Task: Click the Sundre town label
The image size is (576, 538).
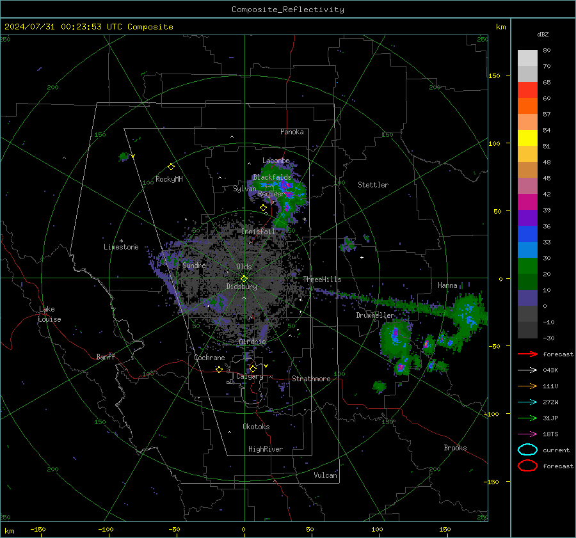Action: (194, 265)
